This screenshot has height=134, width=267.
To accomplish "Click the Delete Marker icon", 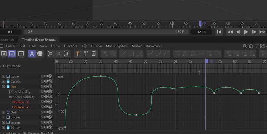I will click(x=94, y=54).
